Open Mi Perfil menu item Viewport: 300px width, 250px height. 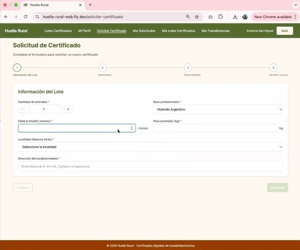tap(84, 31)
